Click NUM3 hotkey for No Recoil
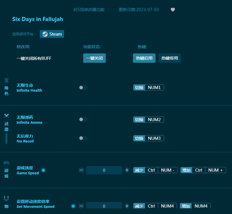Image resolution: width=232 pixels, height=214 pixels. tap(154, 138)
